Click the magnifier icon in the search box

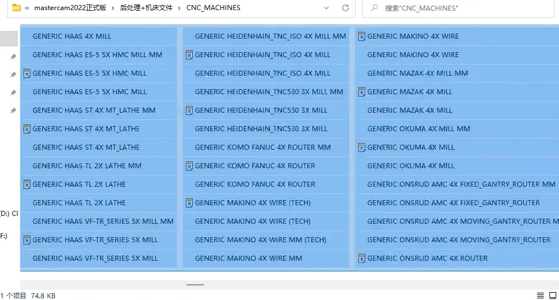pos(374,7)
